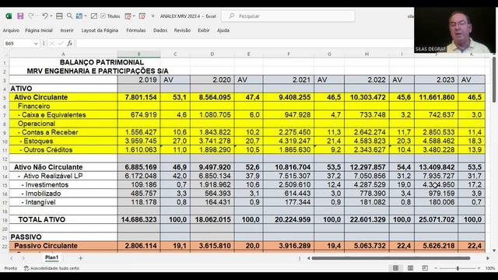This screenshot has height=280, width=498.
Task: Open the Layout da Página tab
Action: tap(100, 30)
